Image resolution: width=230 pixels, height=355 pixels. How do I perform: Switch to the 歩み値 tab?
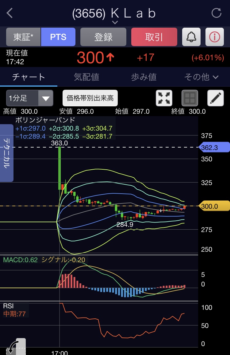point(144,77)
